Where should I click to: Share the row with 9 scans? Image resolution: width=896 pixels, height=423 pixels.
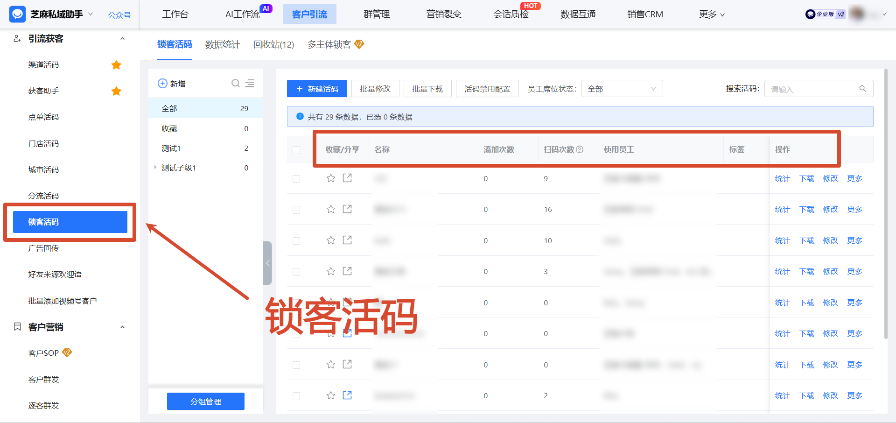[x=347, y=178]
